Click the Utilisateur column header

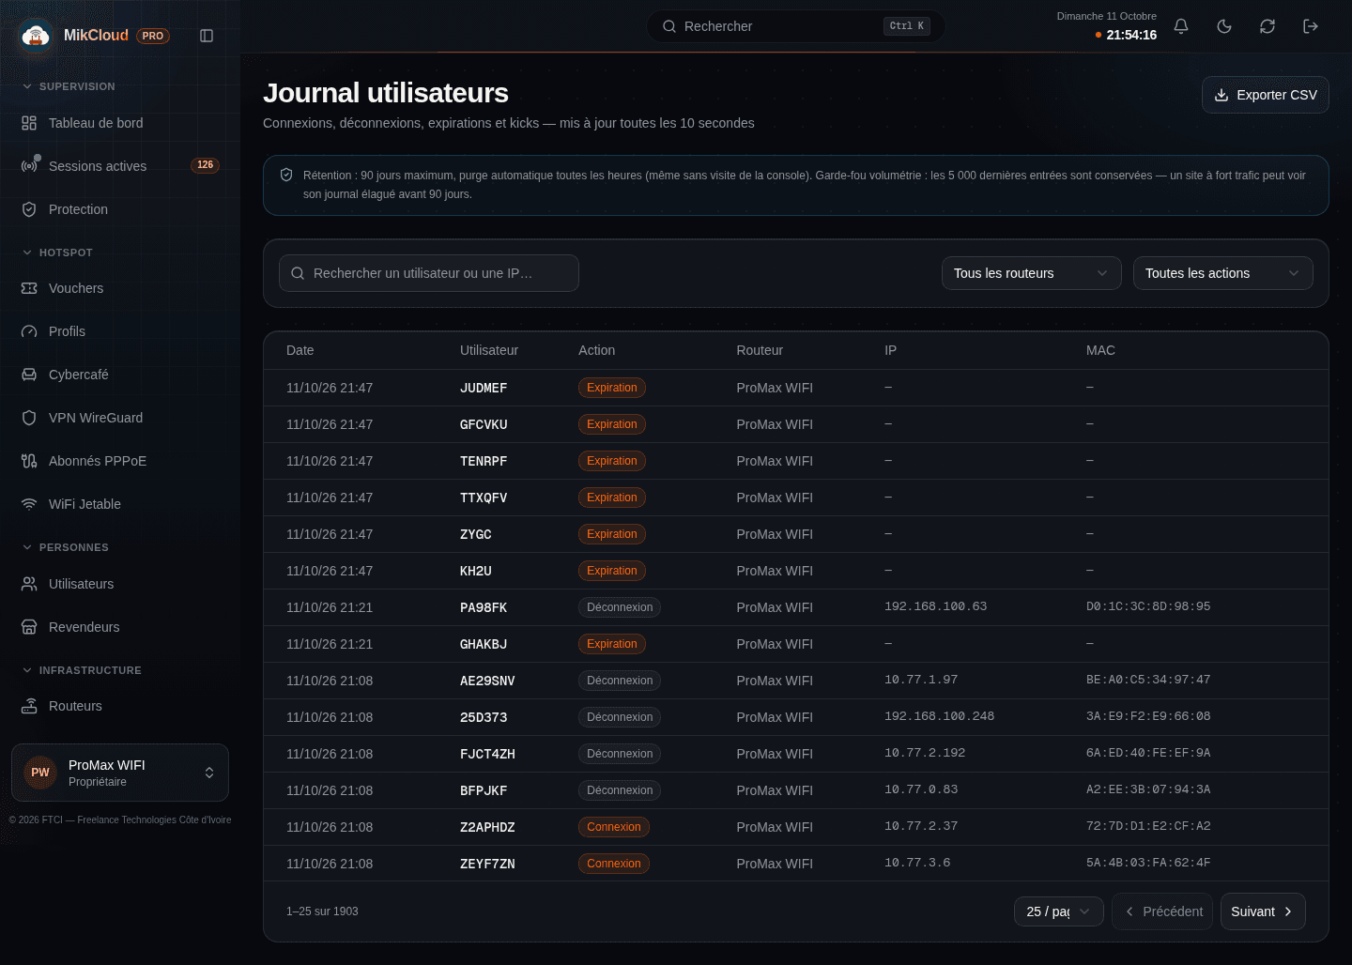[x=489, y=350]
